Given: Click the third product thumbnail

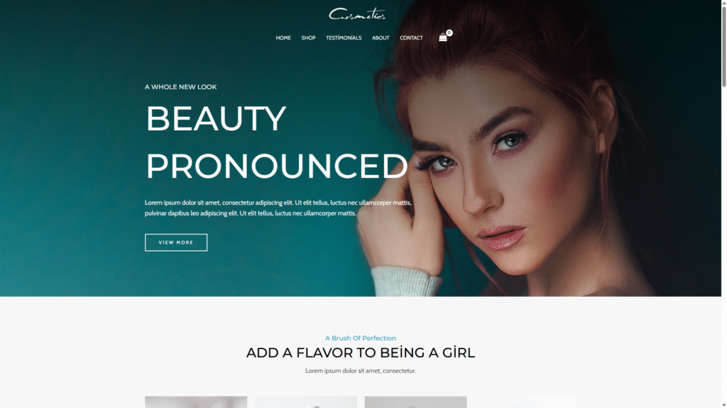Looking at the screenshot, I should [x=415, y=402].
